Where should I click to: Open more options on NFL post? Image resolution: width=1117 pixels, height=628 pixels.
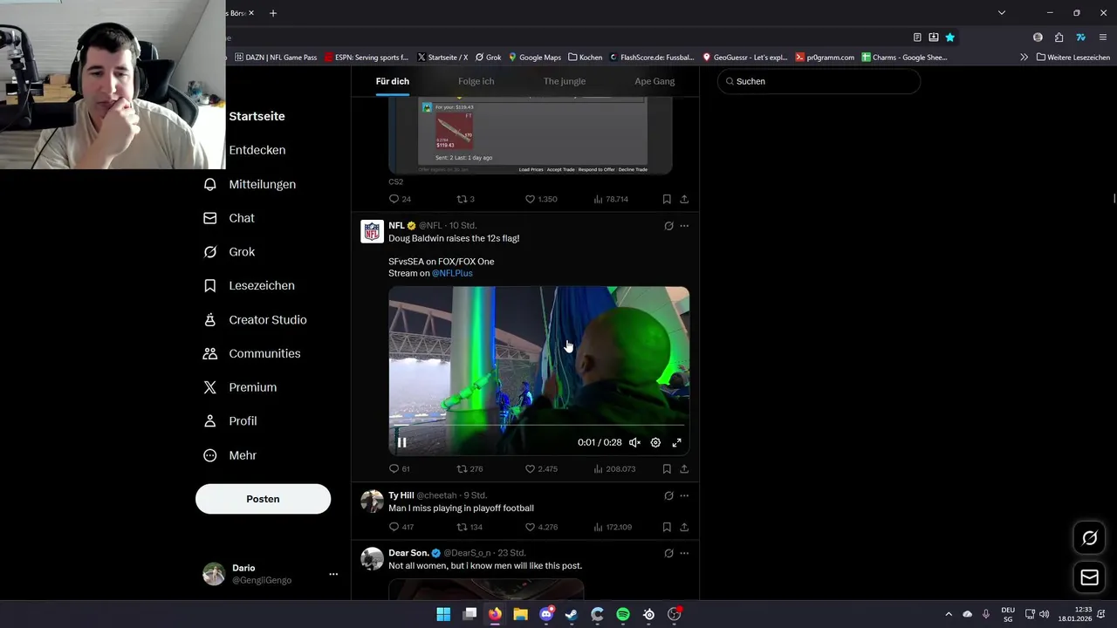tap(684, 226)
